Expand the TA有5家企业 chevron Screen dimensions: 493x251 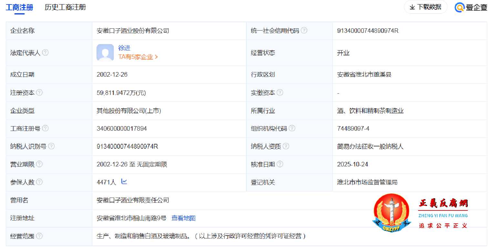[157, 57]
